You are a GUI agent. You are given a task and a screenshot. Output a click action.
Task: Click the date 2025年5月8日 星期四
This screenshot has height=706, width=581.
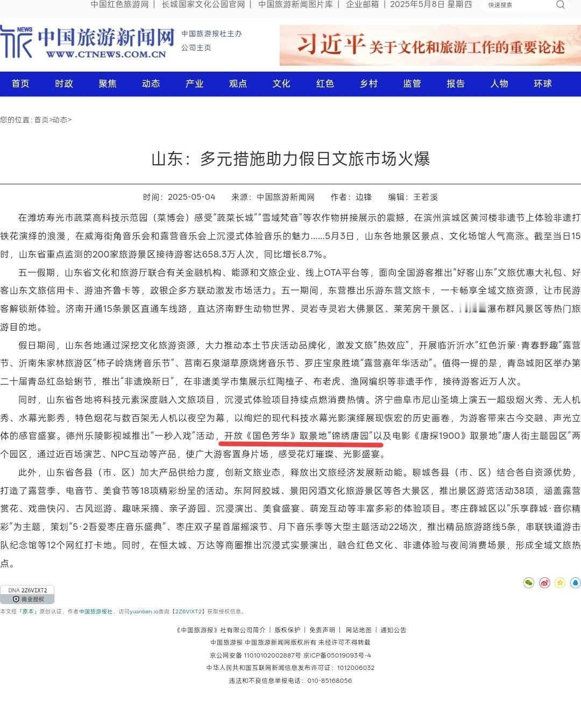(x=431, y=4)
